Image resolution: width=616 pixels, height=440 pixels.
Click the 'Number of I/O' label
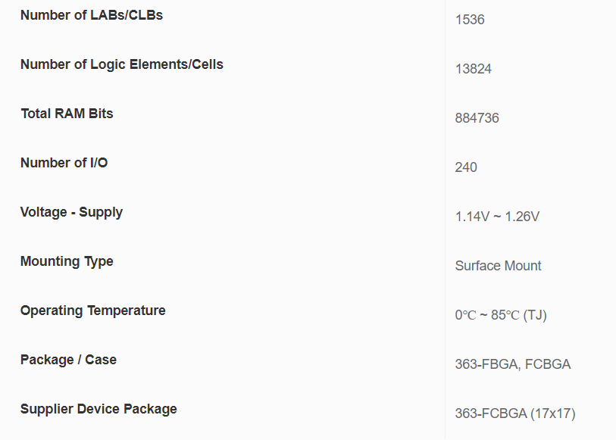64,163
